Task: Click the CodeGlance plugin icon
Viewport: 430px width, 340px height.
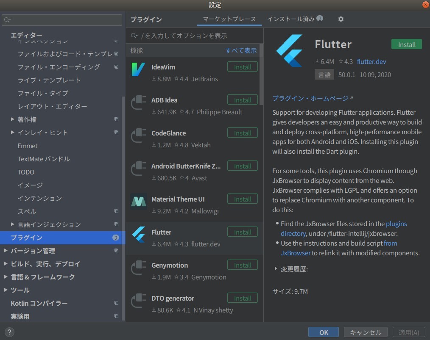Action: click(138, 136)
